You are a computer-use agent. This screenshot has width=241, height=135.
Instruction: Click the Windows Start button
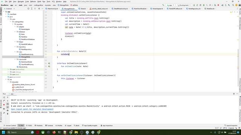point(3,132)
